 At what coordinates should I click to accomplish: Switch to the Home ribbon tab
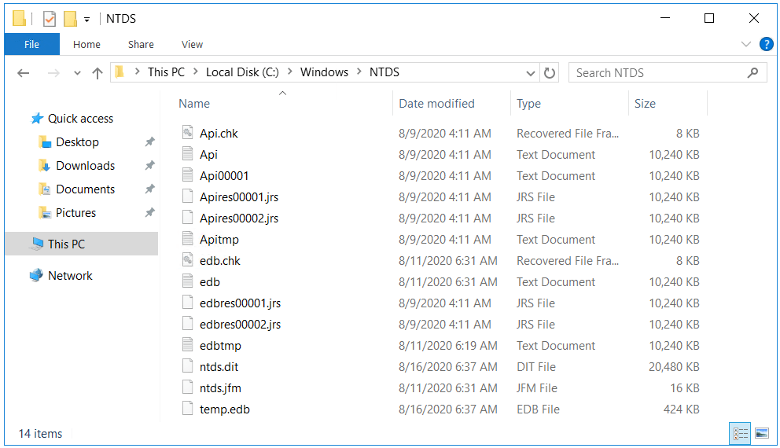tap(86, 44)
